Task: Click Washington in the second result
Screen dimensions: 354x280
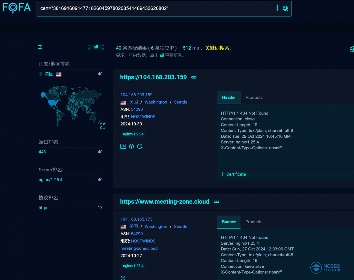Action: [x=156, y=227]
